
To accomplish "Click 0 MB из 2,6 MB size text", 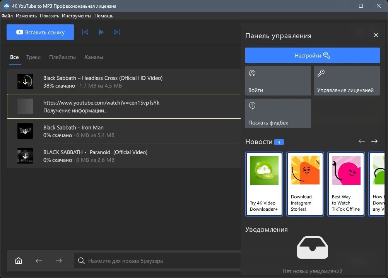I will coord(95,160).
